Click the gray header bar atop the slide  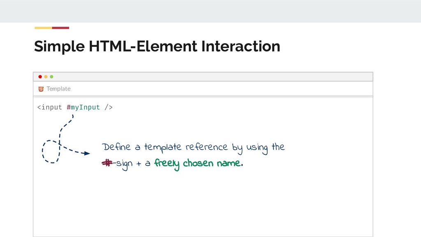(x=210, y=11)
